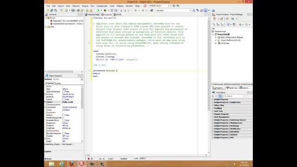Click the green Run button in the toolbar

[x=98, y=10]
